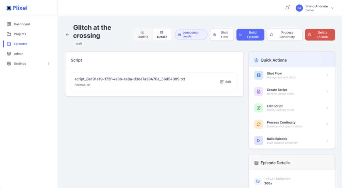Screen dimensions: 342x188
Task: Click the Build Episode play icon in Quick Actions
Action: (x=259, y=140)
